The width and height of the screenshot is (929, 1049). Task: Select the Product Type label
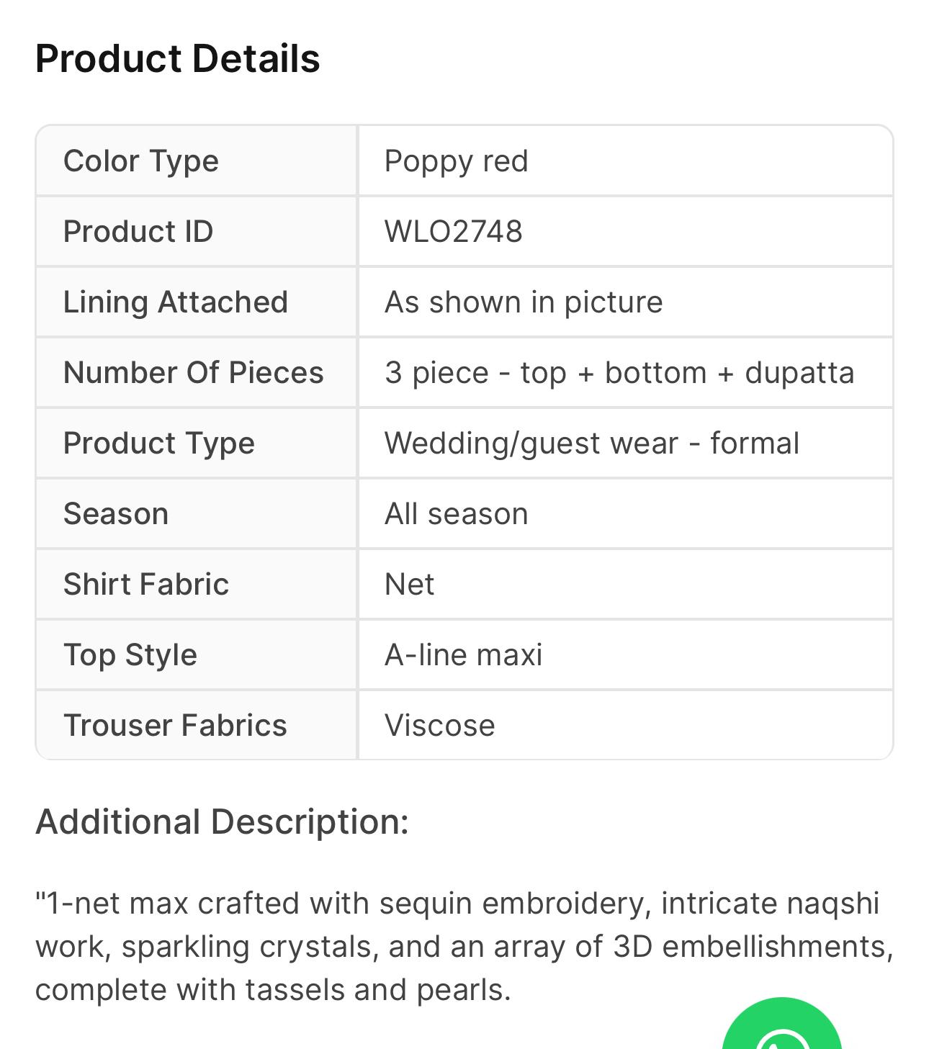[x=158, y=443]
